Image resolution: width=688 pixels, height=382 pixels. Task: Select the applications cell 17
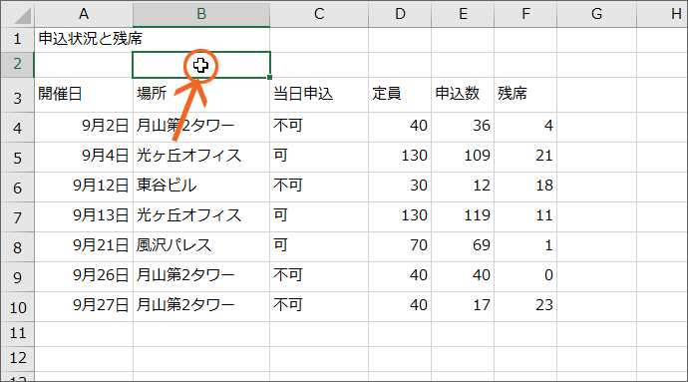click(x=463, y=306)
